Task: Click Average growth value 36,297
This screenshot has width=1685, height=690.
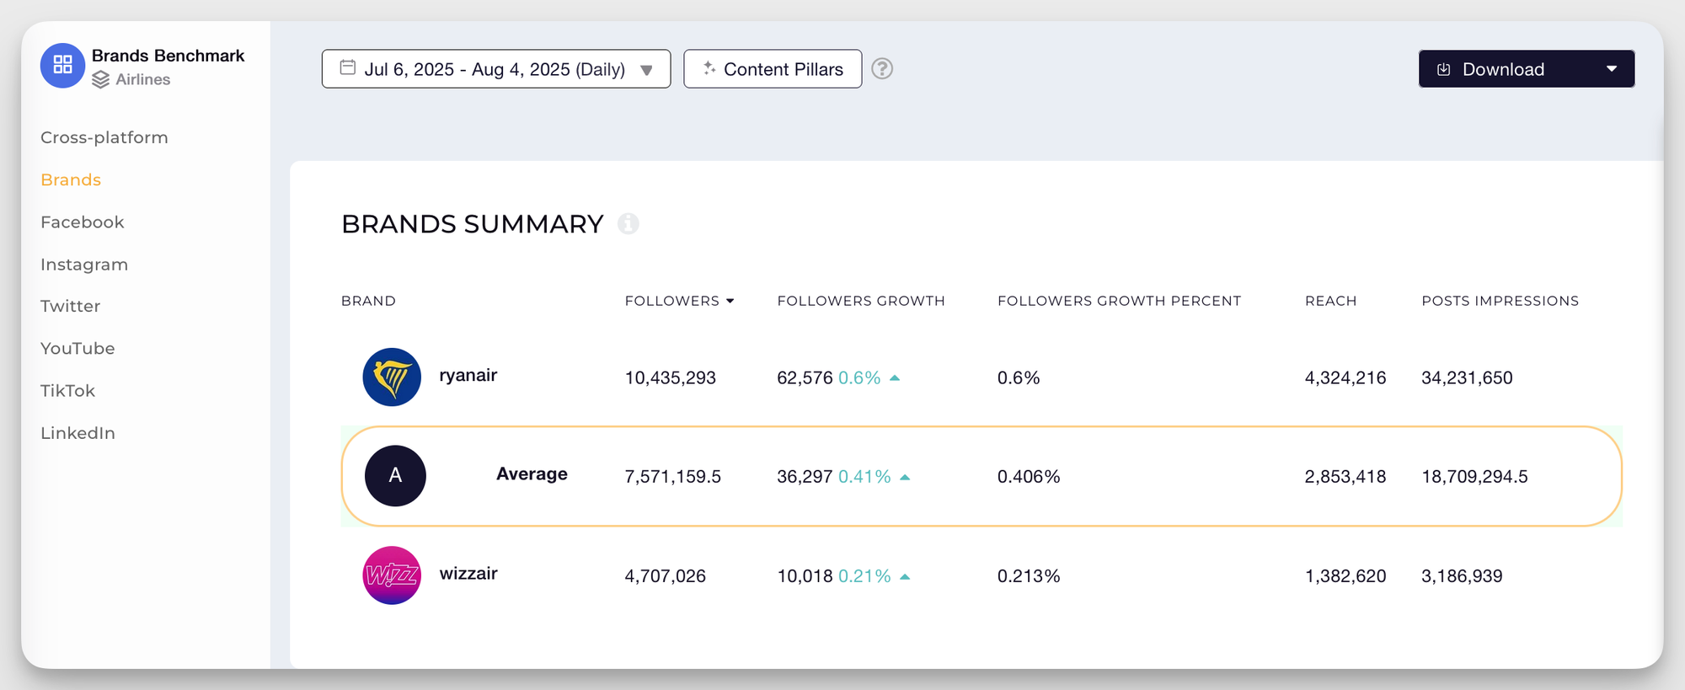Action: coord(805,477)
